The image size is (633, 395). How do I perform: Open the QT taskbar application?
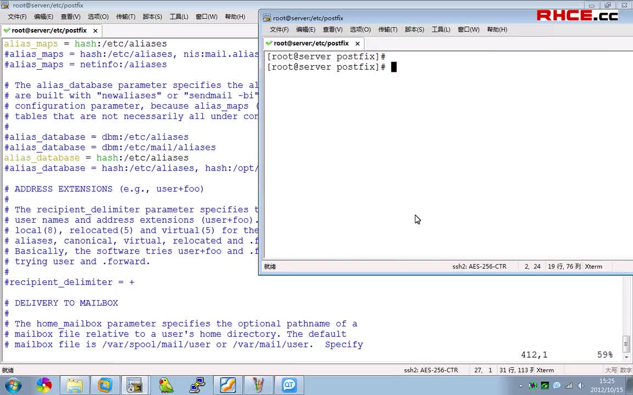pos(289,386)
